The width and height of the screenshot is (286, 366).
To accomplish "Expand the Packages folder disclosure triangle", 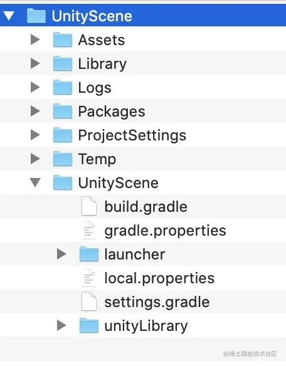I will tap(35, 111).
